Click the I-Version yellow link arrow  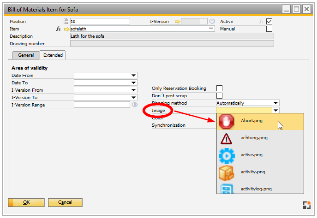click(177, 21)
